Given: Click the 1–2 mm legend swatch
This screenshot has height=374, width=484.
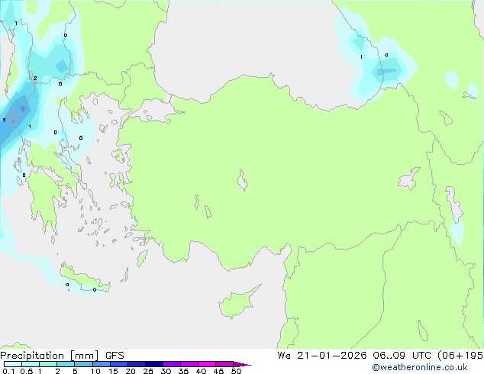Looking at the screenshot, I should tap(48, 364).
